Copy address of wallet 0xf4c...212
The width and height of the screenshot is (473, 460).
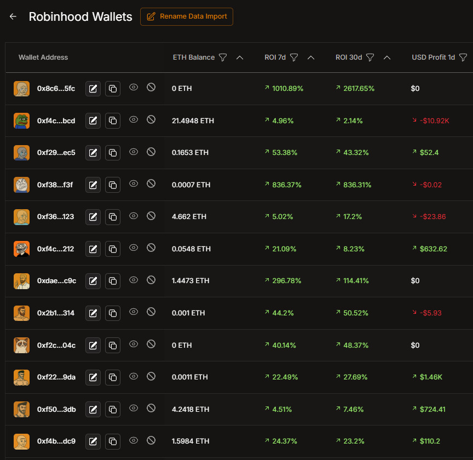(113, 249)
